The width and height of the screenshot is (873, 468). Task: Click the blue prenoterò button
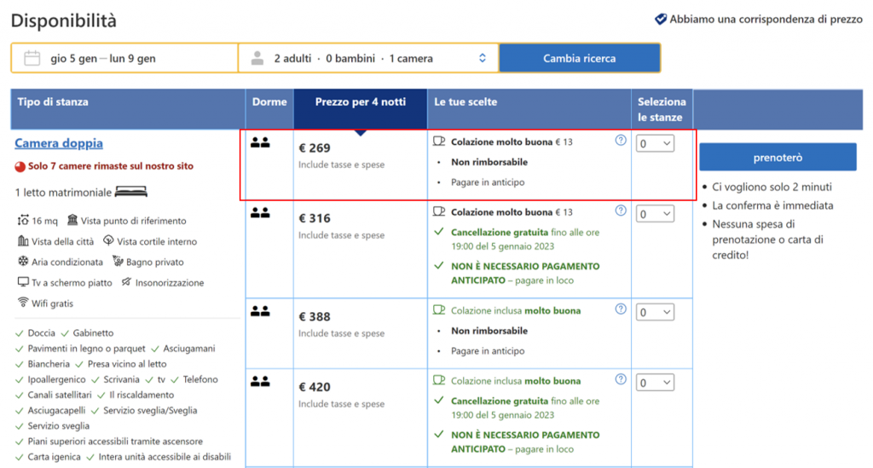coord(778,158)
